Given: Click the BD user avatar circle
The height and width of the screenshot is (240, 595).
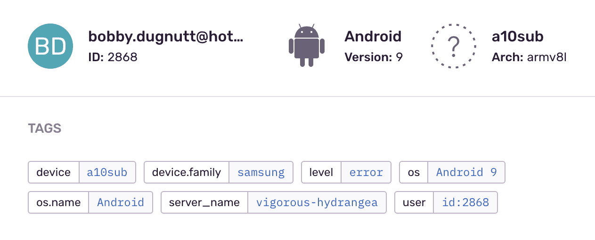Looking at the screenshot, I should click(50, 46).
